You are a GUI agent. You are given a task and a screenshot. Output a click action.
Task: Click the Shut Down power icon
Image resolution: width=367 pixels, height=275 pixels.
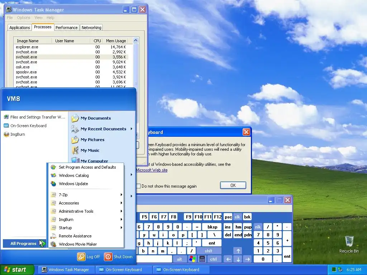[108, 256]
